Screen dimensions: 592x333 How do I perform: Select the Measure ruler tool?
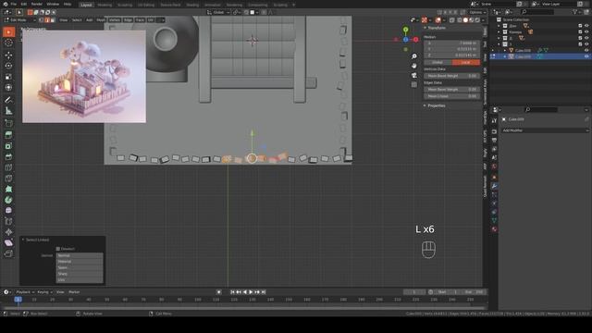click(x=8, y=111)
